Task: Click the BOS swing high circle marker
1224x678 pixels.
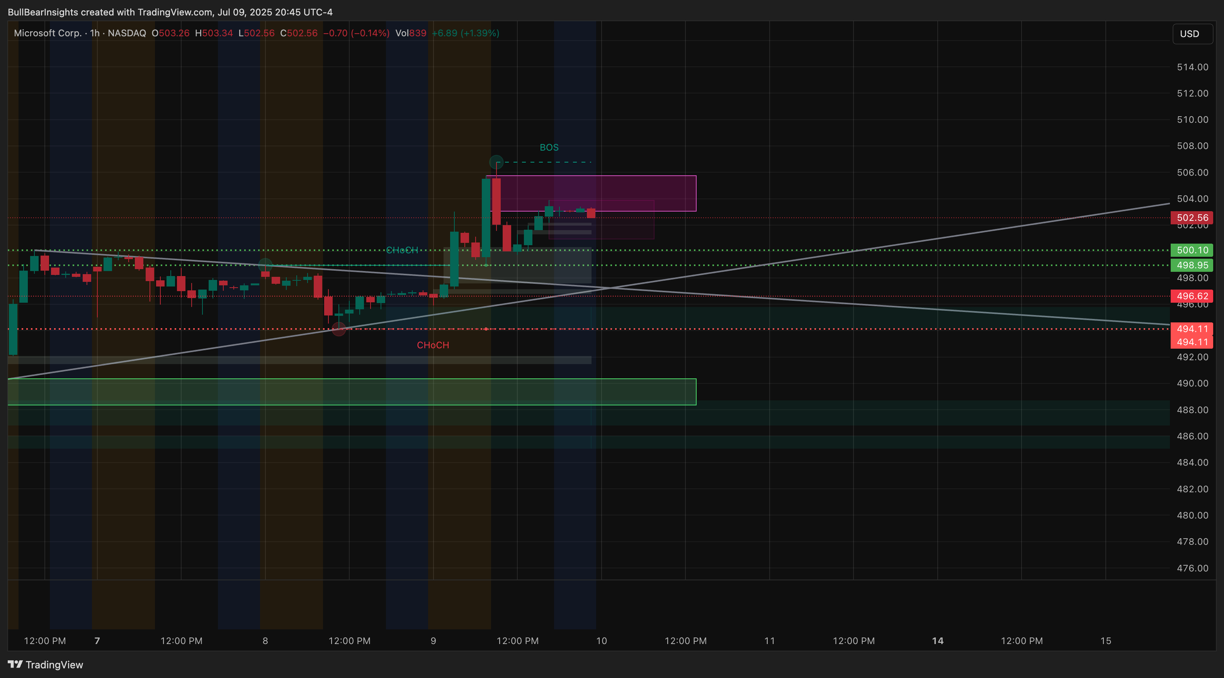Action: tap(496, 162)
